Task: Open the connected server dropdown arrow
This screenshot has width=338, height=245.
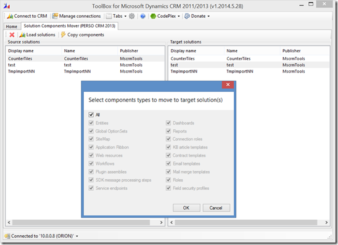Action: [x=77, y=236]
